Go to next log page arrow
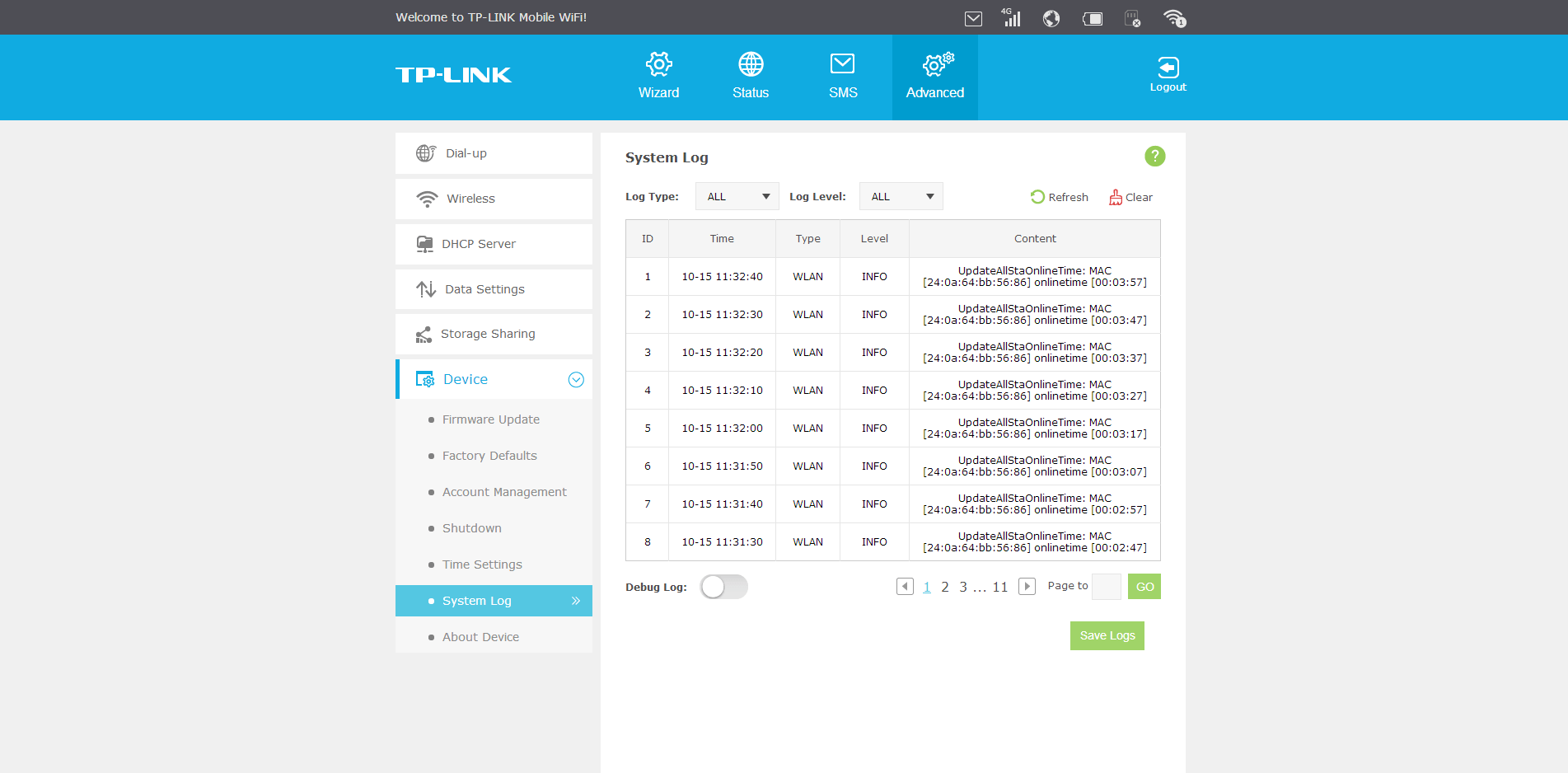 click(1027, 587)
